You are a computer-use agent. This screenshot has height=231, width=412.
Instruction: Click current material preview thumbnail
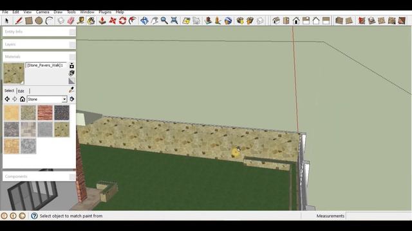click(14, 73)
